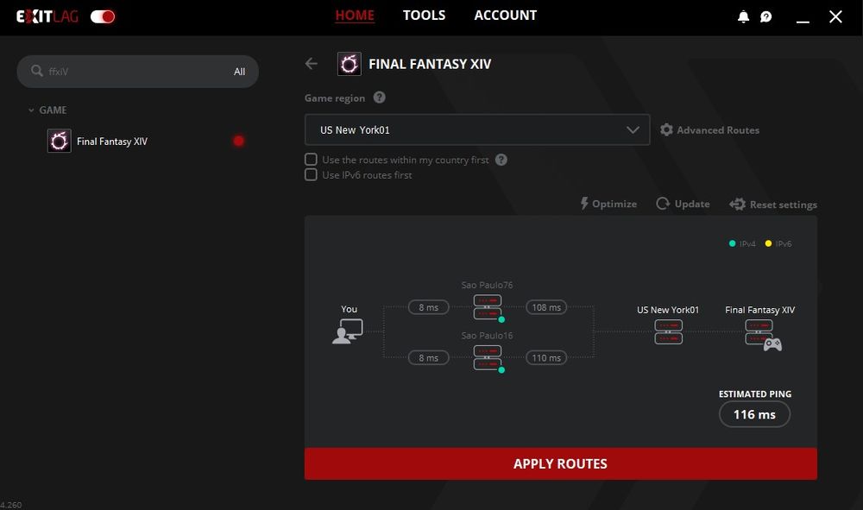Enable Use IPv6 routes first checkbox
This screenshot has height=510, width=863.
point(311,175)
